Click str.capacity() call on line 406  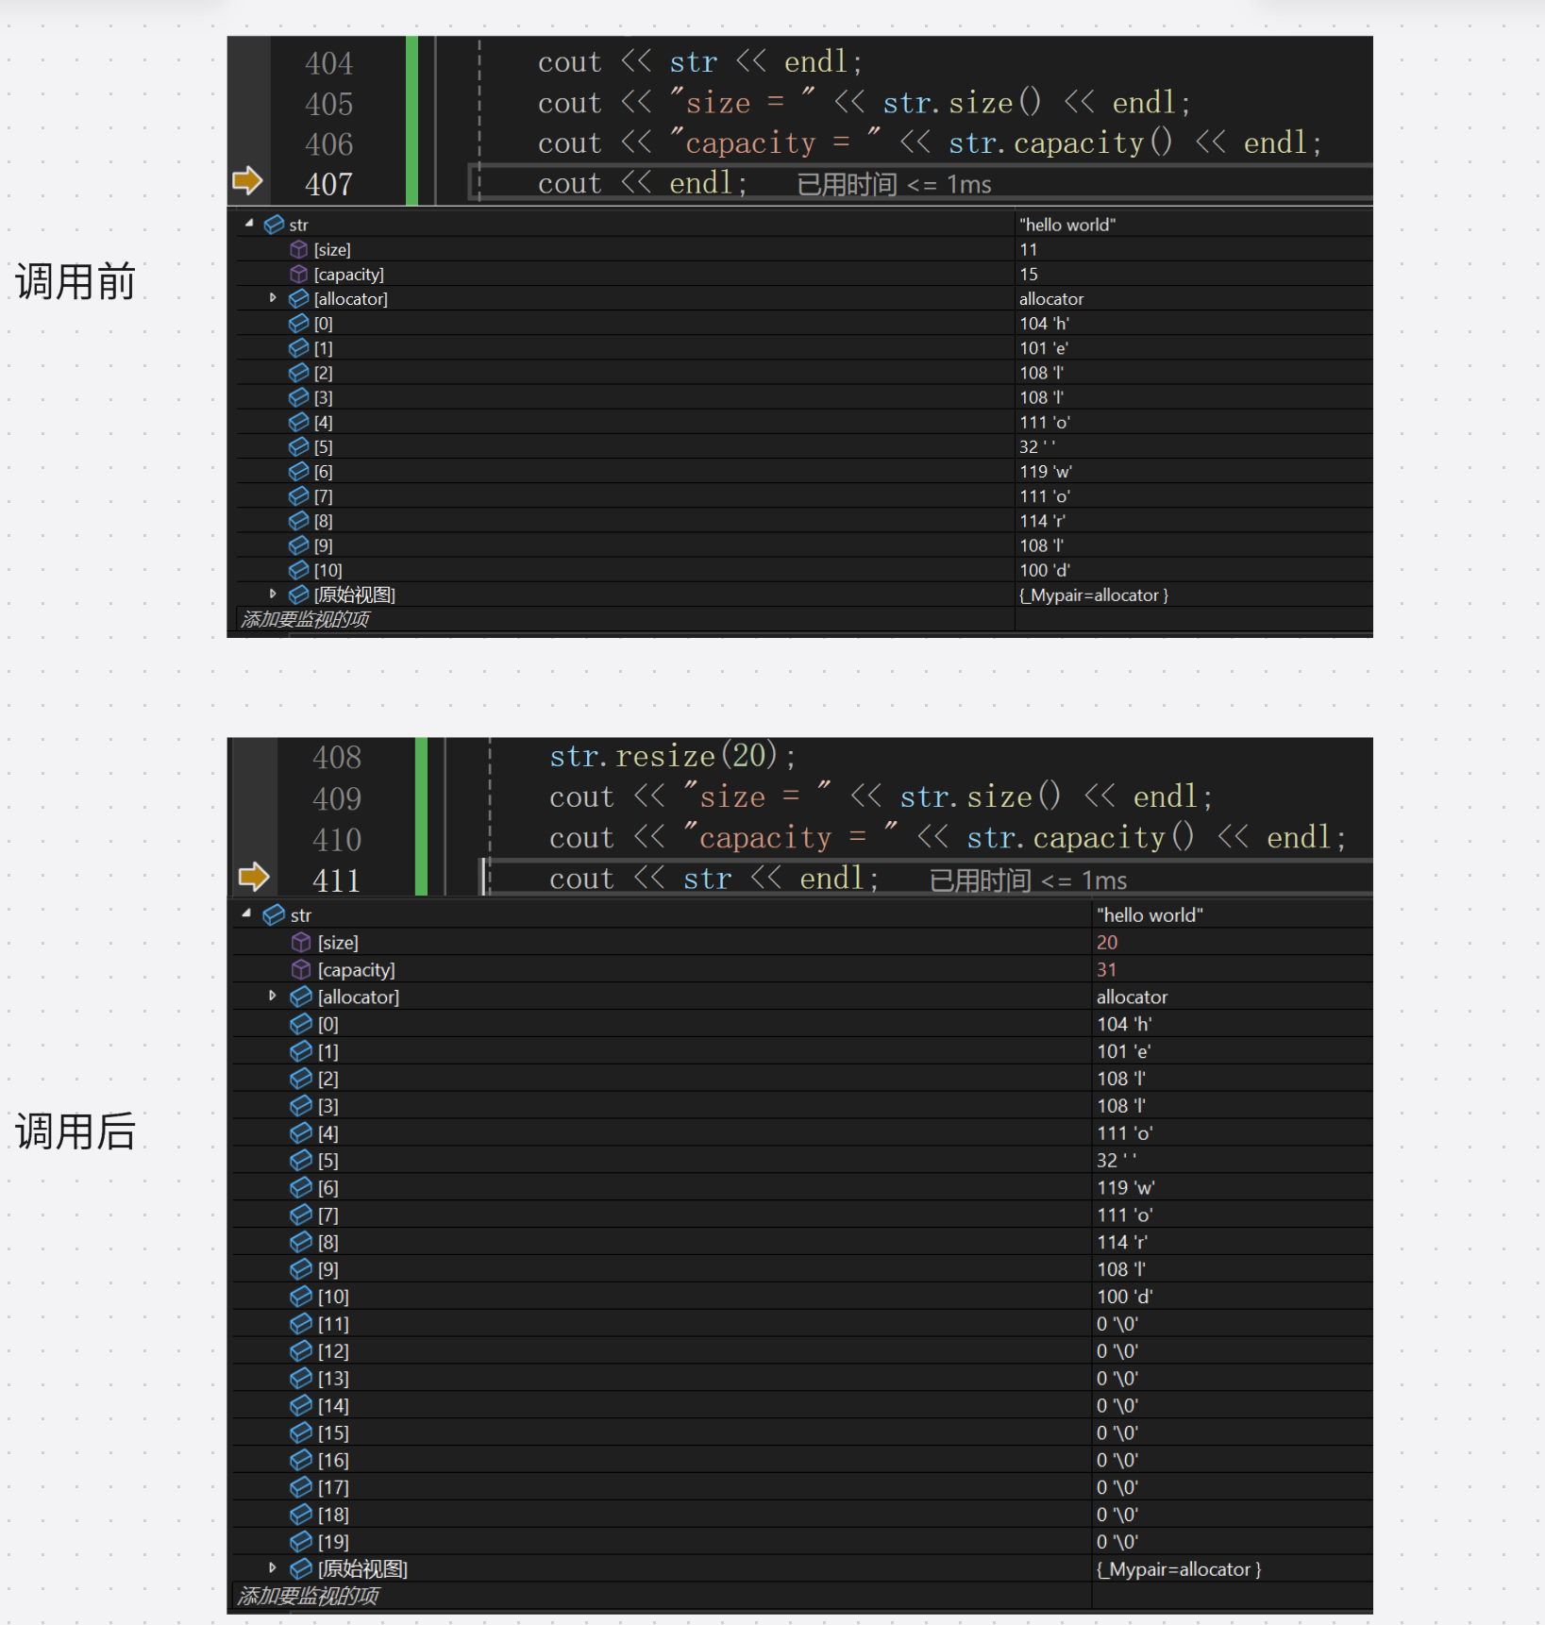coord(1060,142)
